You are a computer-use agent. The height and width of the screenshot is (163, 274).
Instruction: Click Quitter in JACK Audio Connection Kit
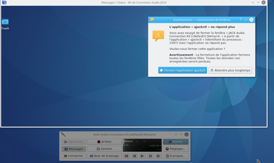coord(176,142)
